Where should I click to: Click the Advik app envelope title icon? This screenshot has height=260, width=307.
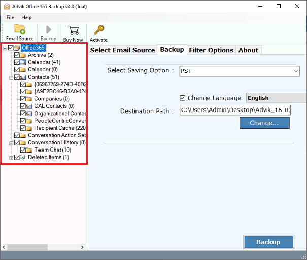point(7,6)
